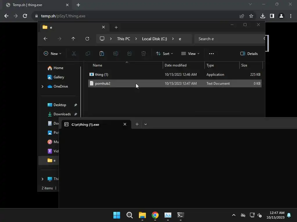Toggle Chrome side panel icon

(x=272, y=16)
